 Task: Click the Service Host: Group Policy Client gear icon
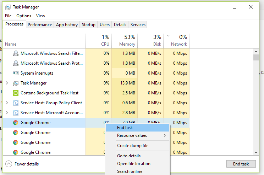tap(16, 103)
